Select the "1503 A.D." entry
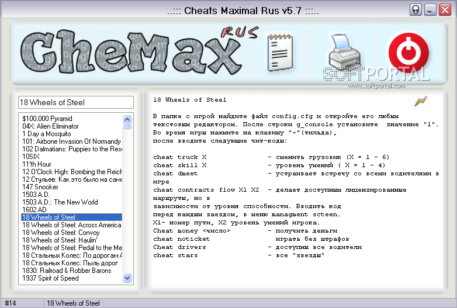Viewport: 457px width, 308px height. click(x=72, y=194)
